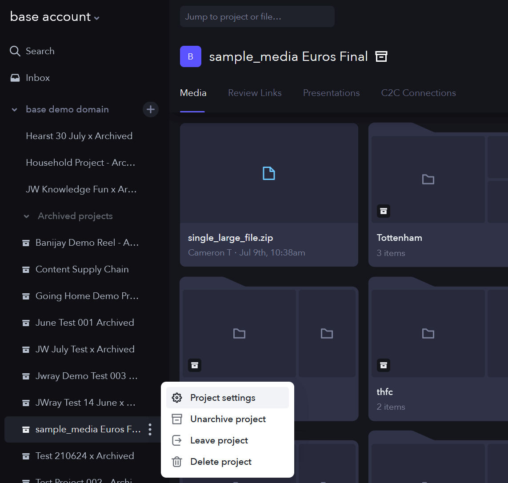Focus the Jump to project field

coord(257,16)
